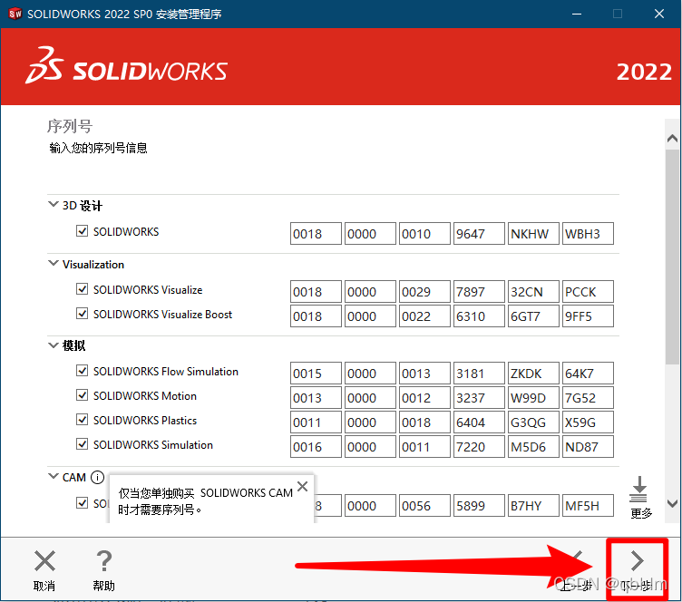Collapse the 3D 设计 section

[54, 204]
